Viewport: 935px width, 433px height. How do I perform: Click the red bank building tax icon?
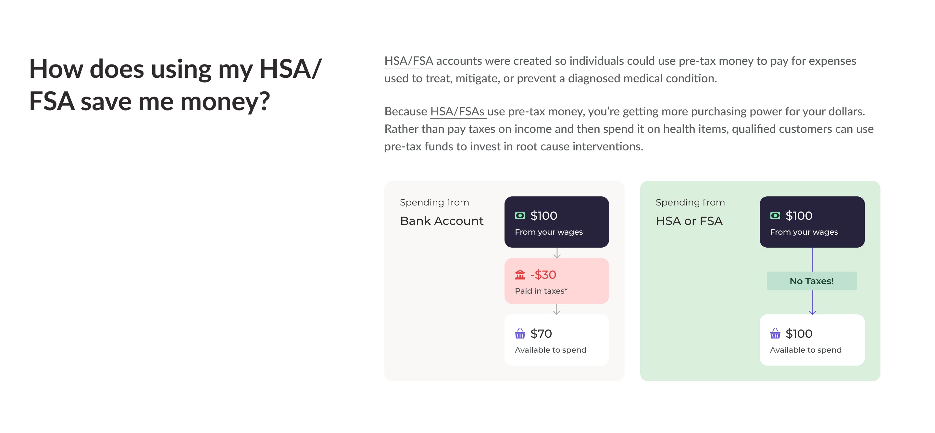tap(520, 275)
